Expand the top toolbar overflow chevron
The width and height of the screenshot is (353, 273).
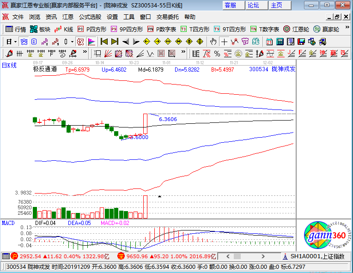[x=347, y=27]
